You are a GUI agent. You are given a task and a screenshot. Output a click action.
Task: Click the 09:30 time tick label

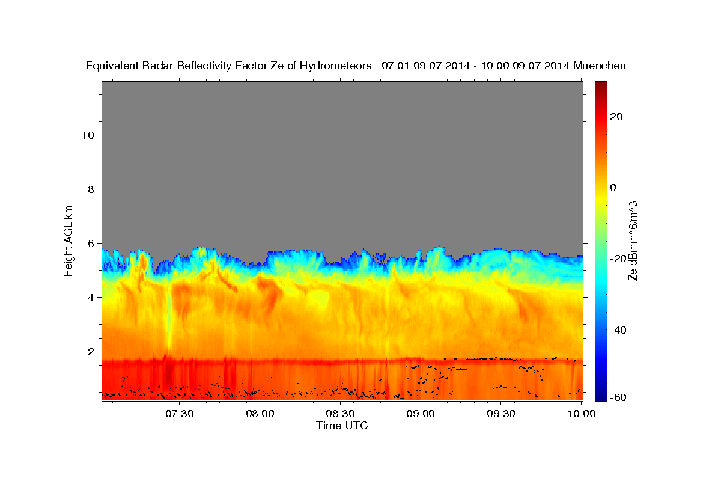pos(501,414)
